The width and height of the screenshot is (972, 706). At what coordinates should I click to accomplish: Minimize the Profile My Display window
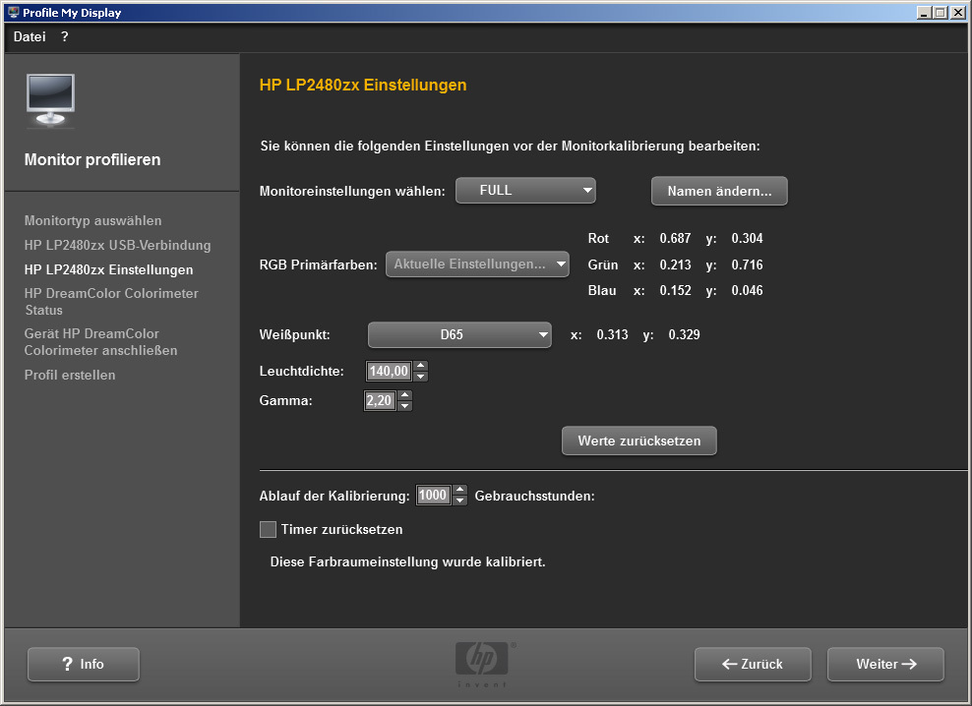click(x=924, y=13)
